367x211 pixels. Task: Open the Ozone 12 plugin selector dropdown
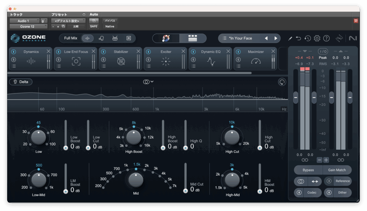click(x=28, y=26)
